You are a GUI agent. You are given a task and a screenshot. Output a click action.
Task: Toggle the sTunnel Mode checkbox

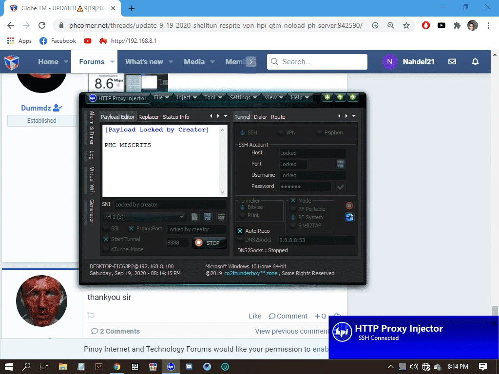(x=106, y=249)
